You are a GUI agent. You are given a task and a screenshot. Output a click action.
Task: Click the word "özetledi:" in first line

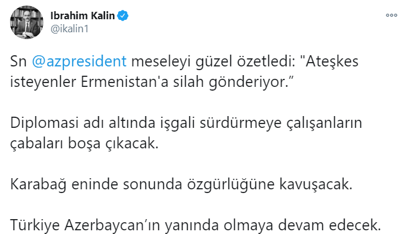point(266,61)
